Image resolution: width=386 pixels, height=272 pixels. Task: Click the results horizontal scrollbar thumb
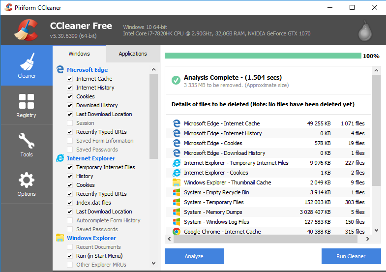266,239
